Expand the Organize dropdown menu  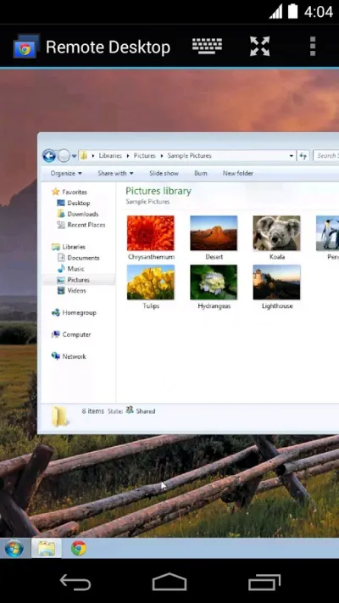(66, 174)
